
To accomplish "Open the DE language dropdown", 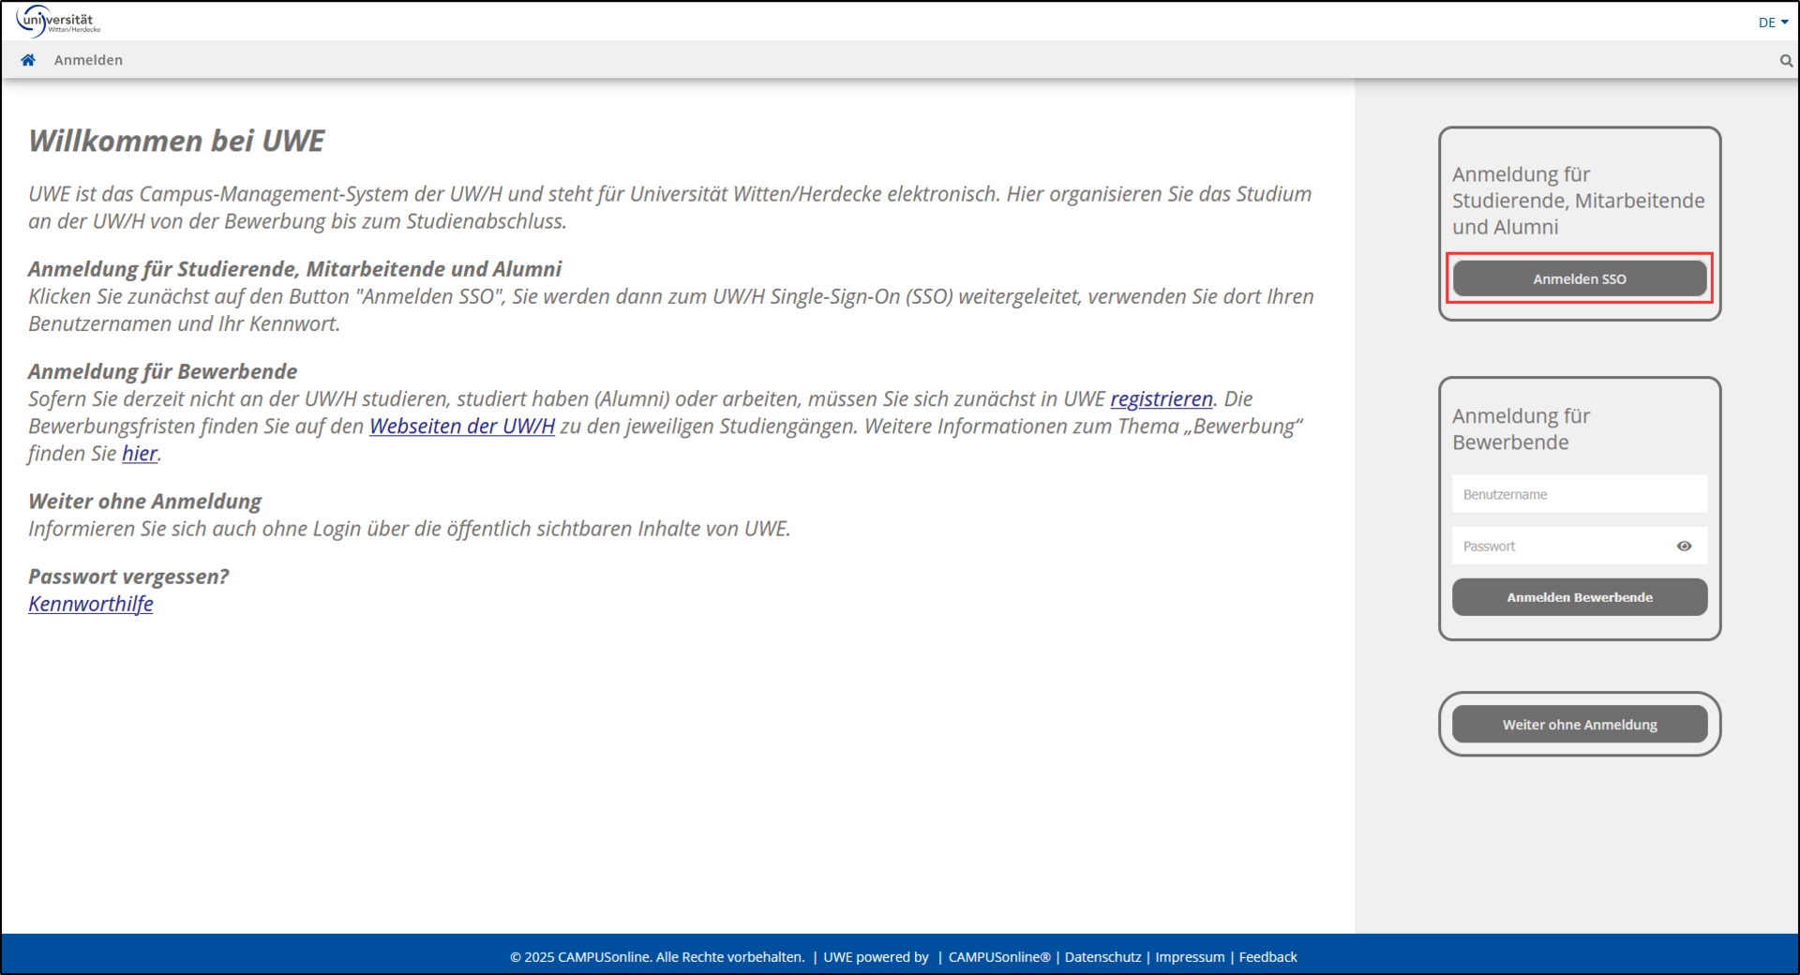I will [x=1772, y=22].
